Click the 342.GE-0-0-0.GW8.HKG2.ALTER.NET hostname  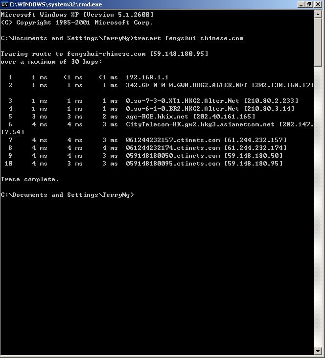click(186, 85)
